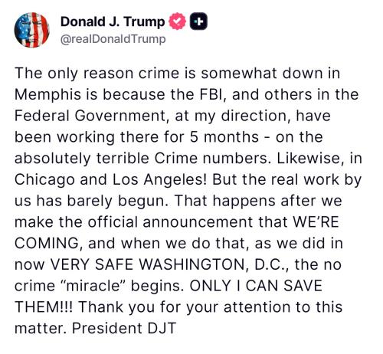Click the words "Los Angeles!"
383x354 pixels.
coord(159,180)
